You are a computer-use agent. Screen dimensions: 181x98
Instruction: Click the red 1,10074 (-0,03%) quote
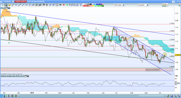[20, 2]
